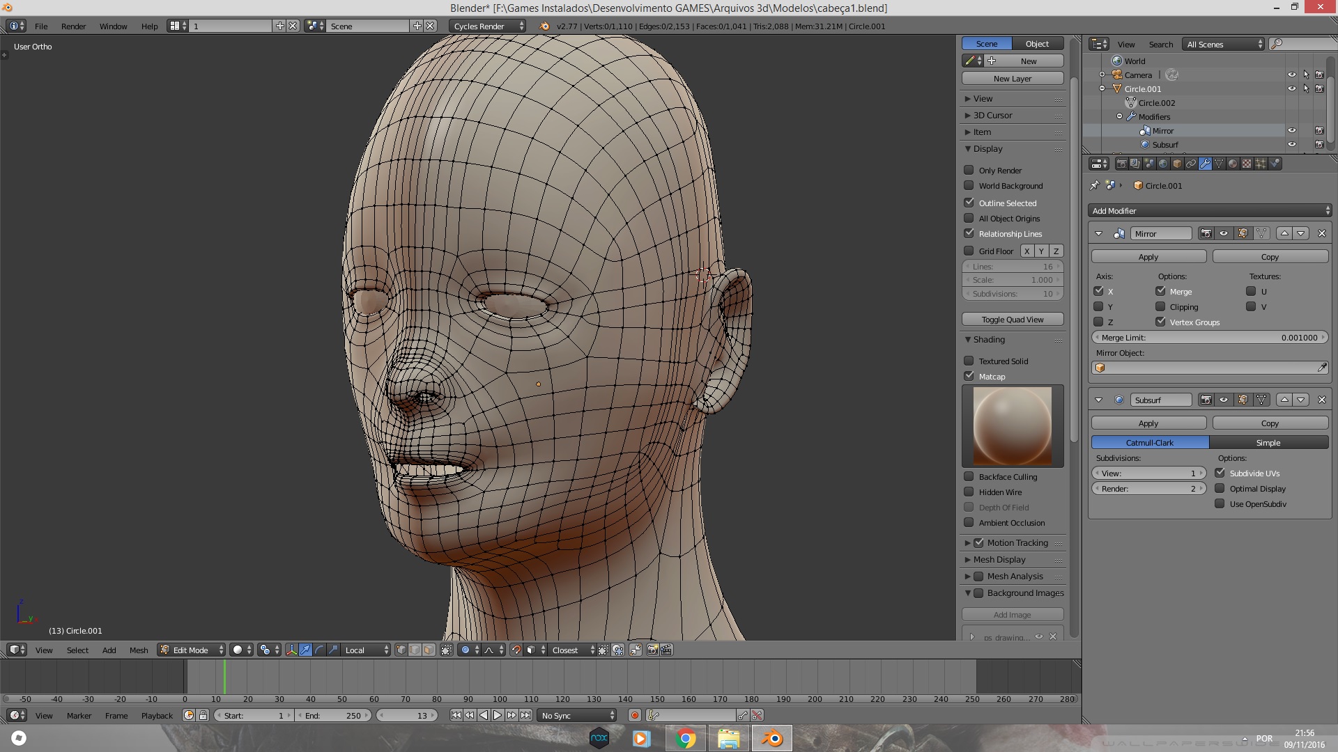This screenshot has width=1338, height=752.
Task: Enable the Y axis for Mirror modifier
Action: [x=1098, y=306]
